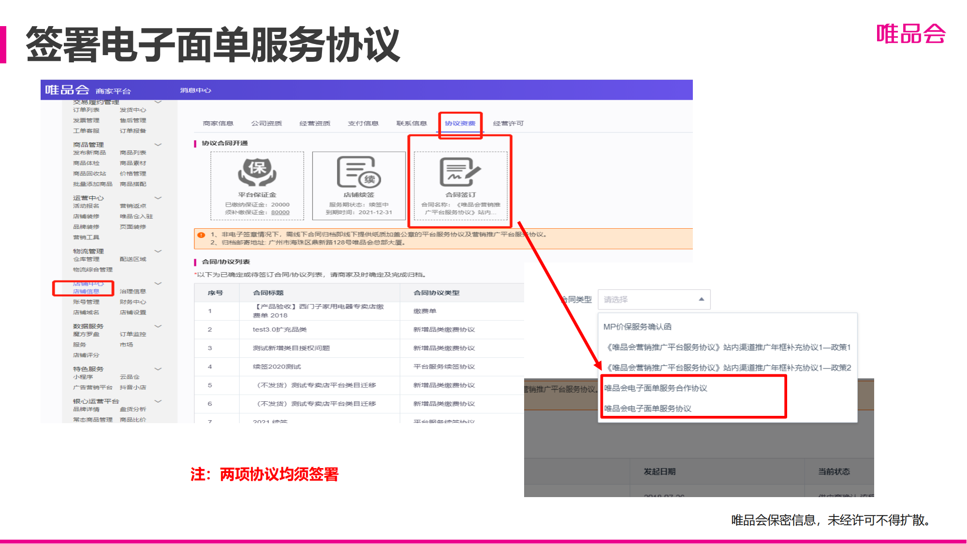Viewport: 967px width, 544px height.
Task: Open 价格管理 sidebar link
Action: point(133,174)
